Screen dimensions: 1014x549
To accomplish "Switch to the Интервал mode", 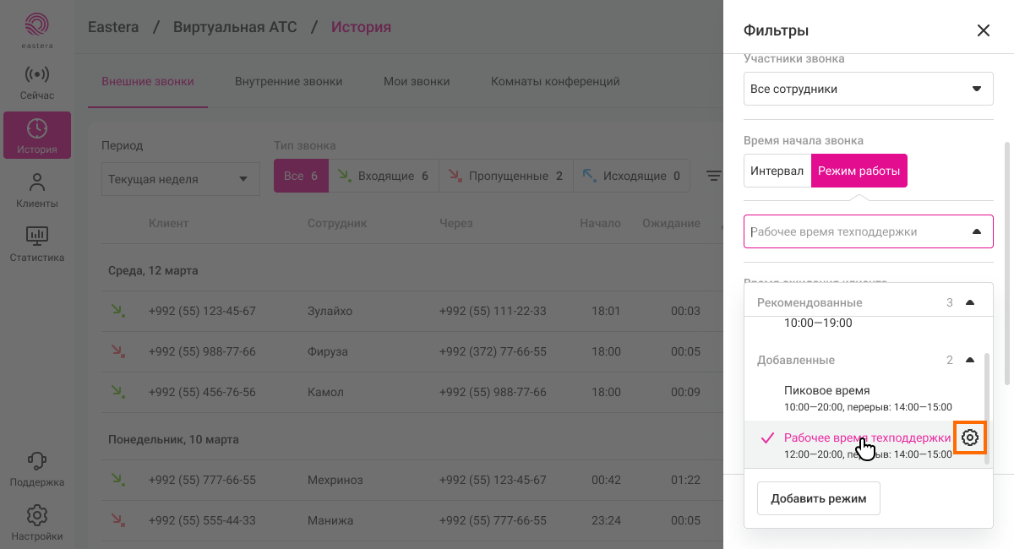I will point(777,171).
